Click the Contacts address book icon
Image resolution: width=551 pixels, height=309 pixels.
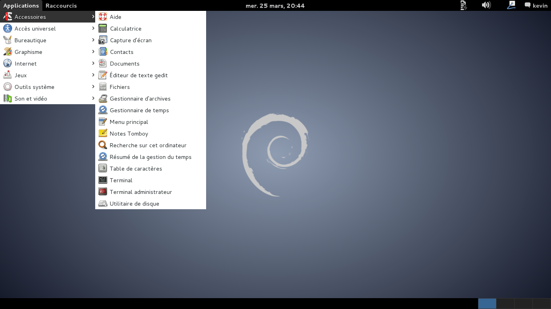tap(103, 52)
